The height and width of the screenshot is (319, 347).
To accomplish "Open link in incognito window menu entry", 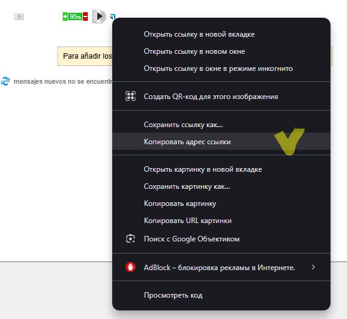I will tap(221, 68).
